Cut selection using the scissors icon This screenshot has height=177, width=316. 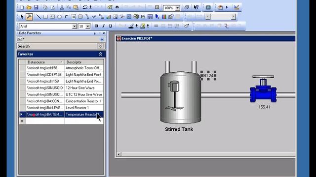click(x=62, y=8)
